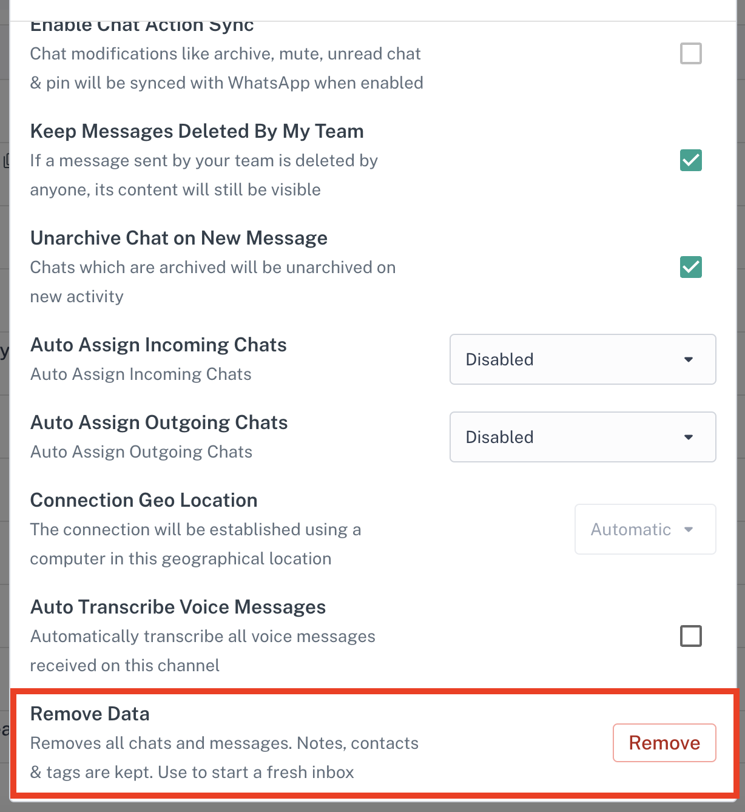Click the Remove Data heading
Screen dimensions: 745x812
pos(90,714)
